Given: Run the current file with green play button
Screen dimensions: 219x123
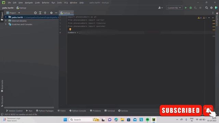Looking at the screenshot, I should (x=185, y=8).
